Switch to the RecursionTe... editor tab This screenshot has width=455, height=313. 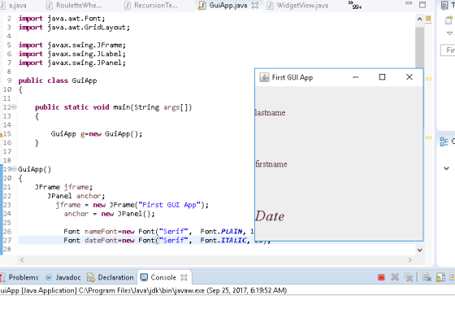(x=151, y=5)
